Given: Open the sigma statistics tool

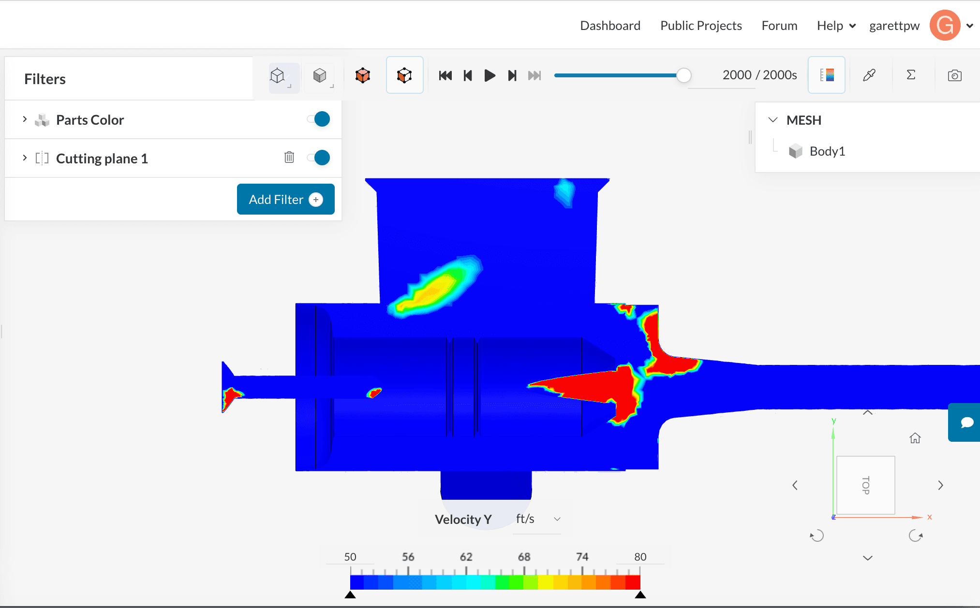Looking at the screenshot, I should [x=911, y=75].
